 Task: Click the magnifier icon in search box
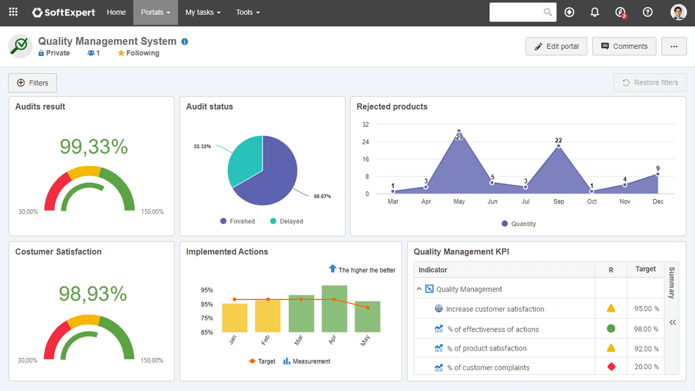click(x=548, y=12)
